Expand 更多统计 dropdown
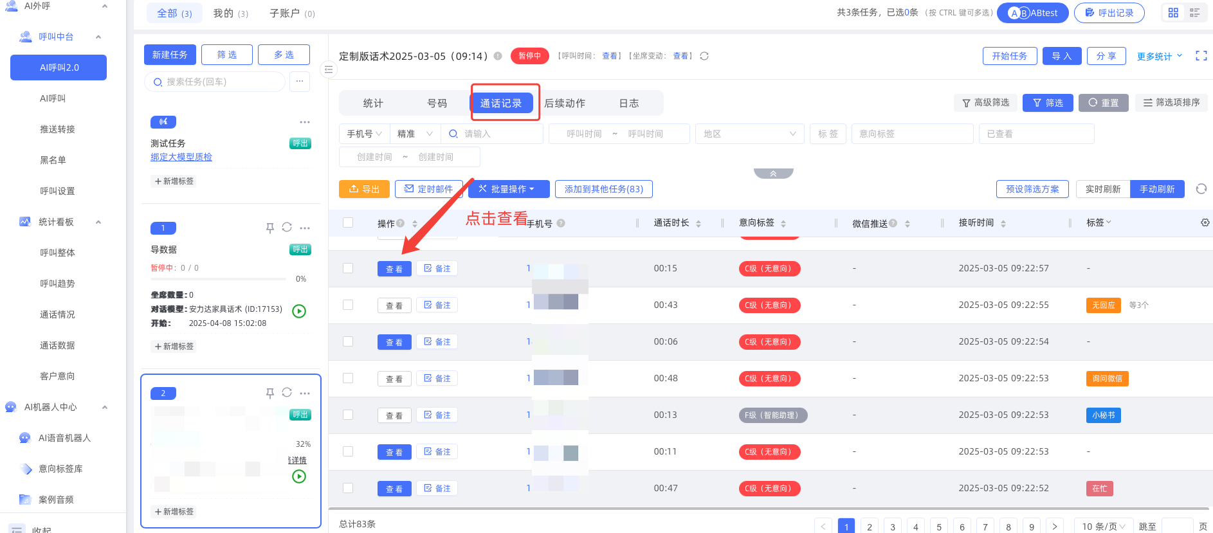The height and width of the screenshot is (533, 1213). pyautogui.click(x=1160, y=56)
